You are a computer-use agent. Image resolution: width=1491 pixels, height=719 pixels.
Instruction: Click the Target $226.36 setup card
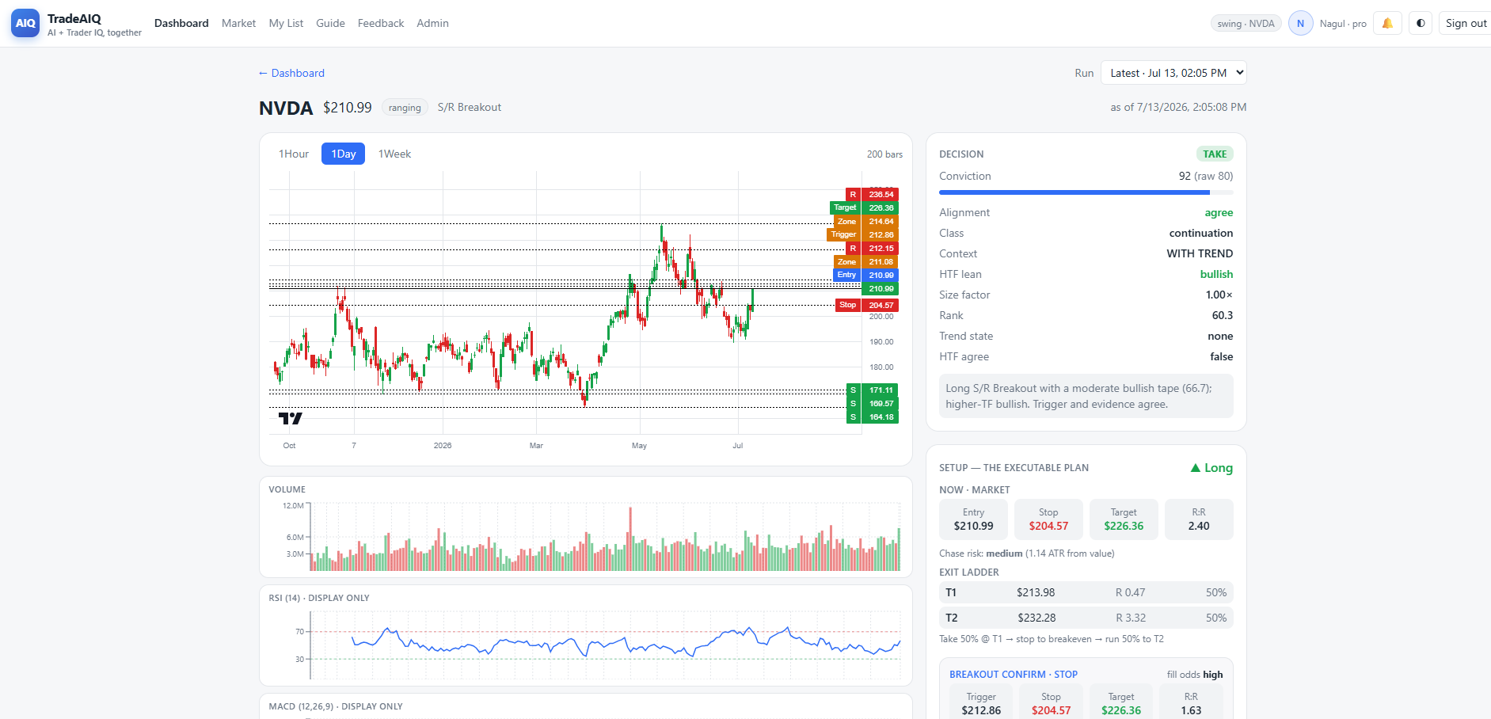(x=1124, y=519)
